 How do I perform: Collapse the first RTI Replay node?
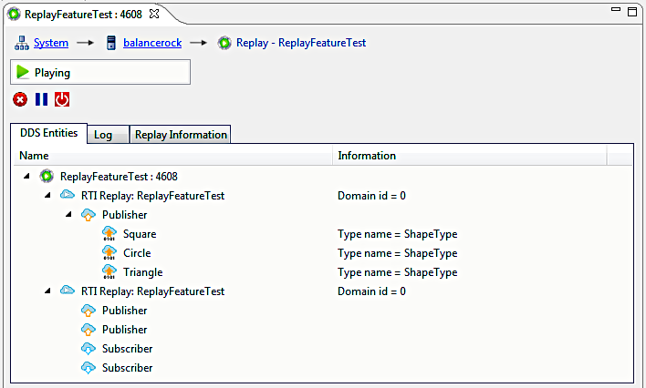(47, 195)
